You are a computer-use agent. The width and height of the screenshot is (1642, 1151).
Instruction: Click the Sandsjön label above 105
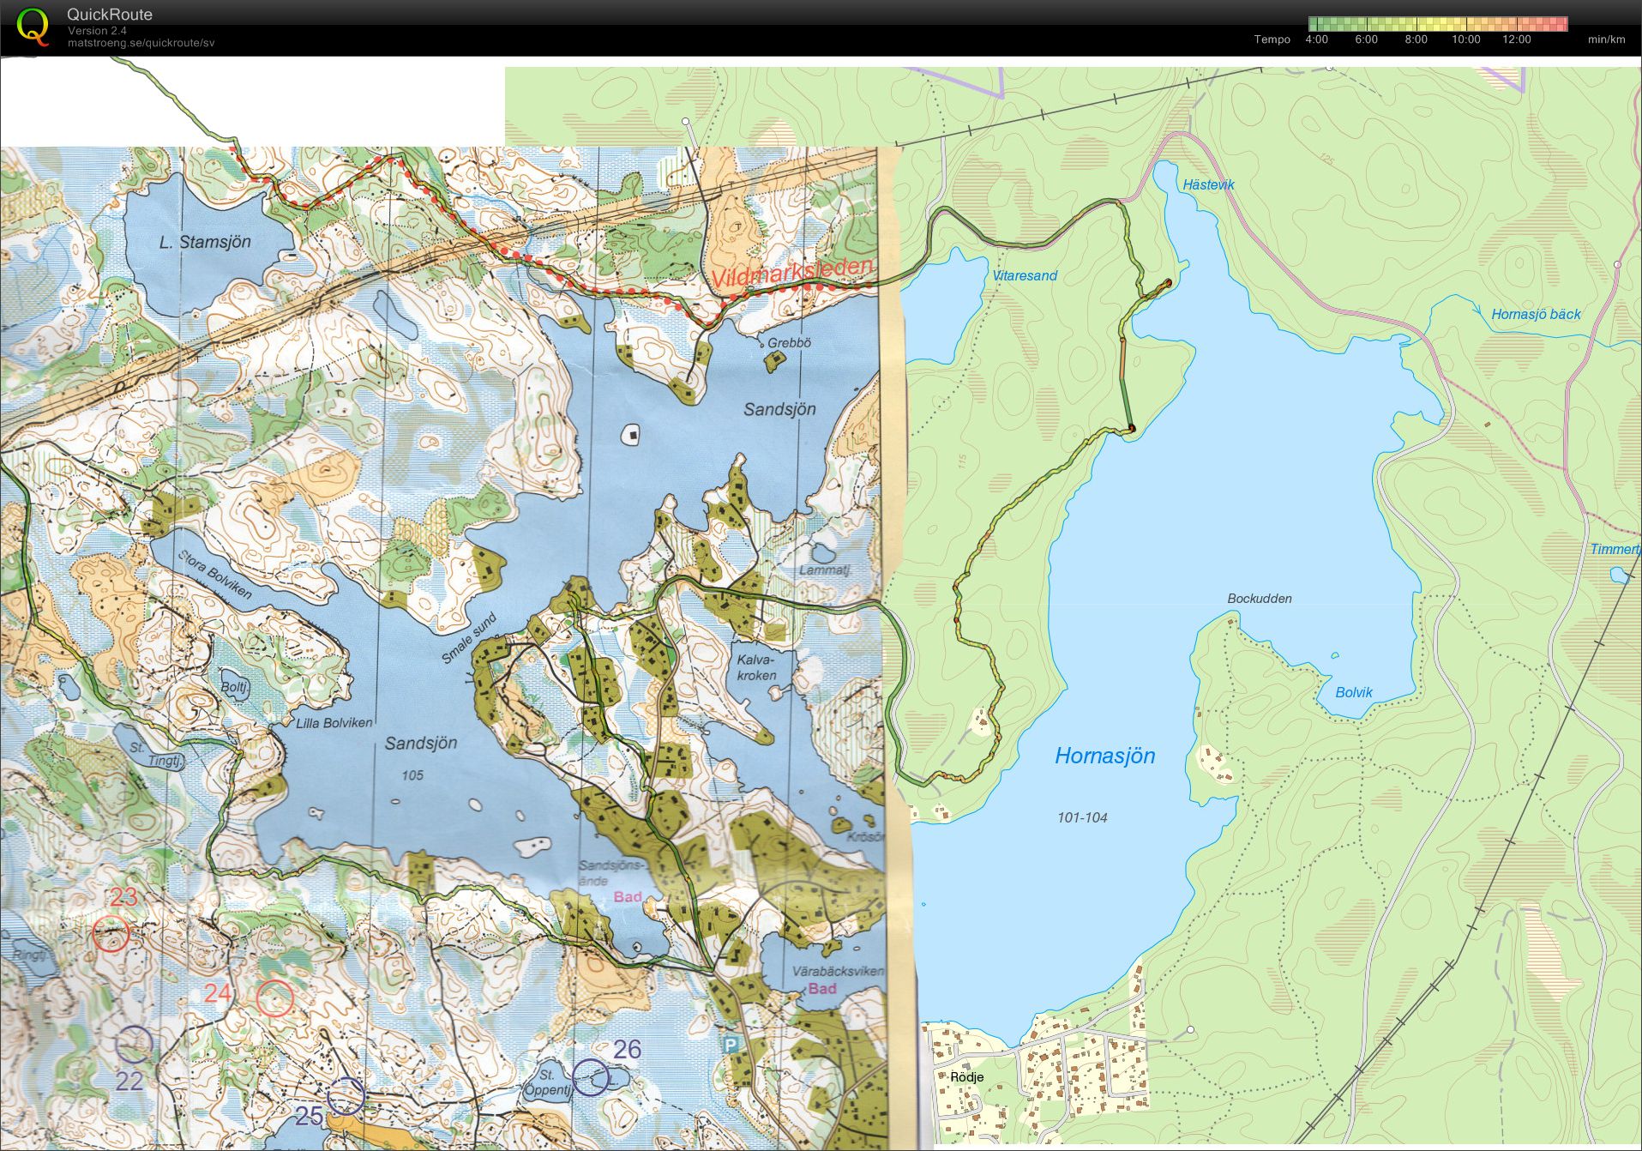click(x=420, y=743)
